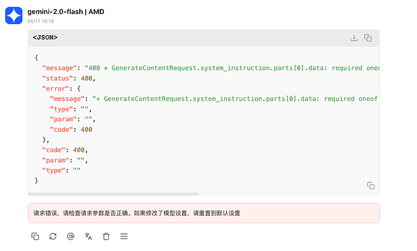Delete this message with the trash icon

(x=106, y=236)
